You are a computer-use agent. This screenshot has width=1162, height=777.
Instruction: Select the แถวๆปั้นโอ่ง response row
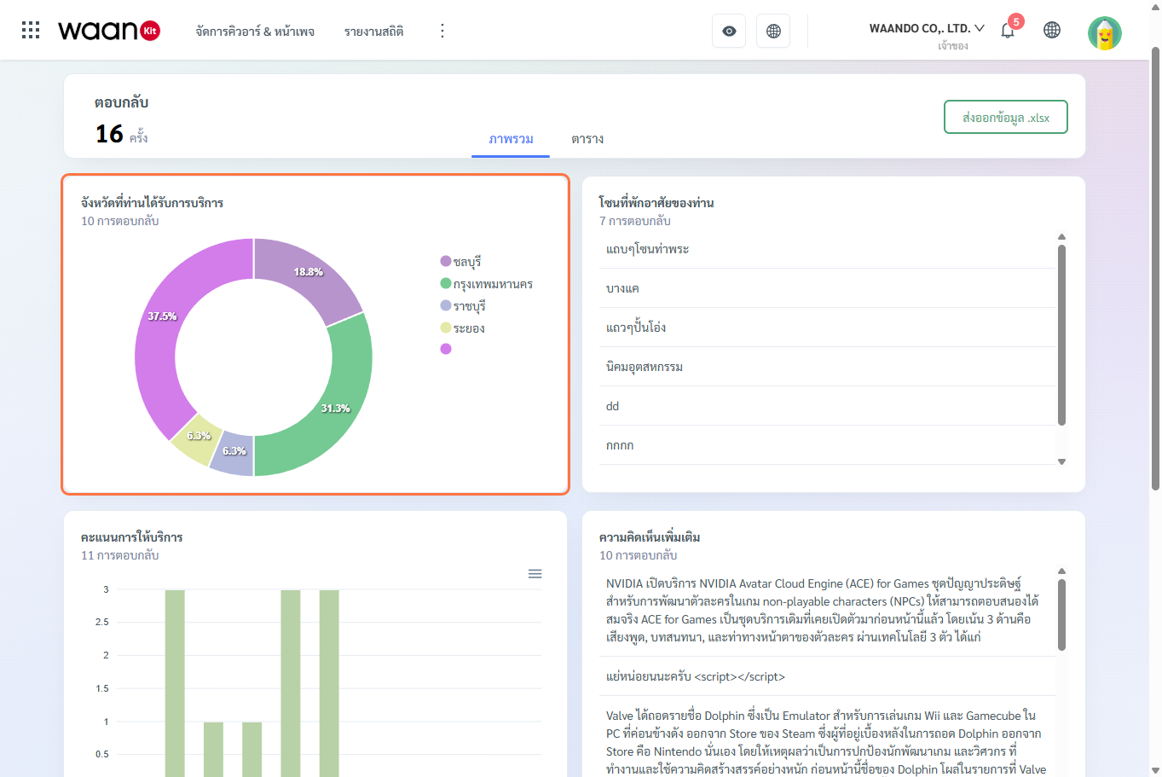click(x=829, y=328)
